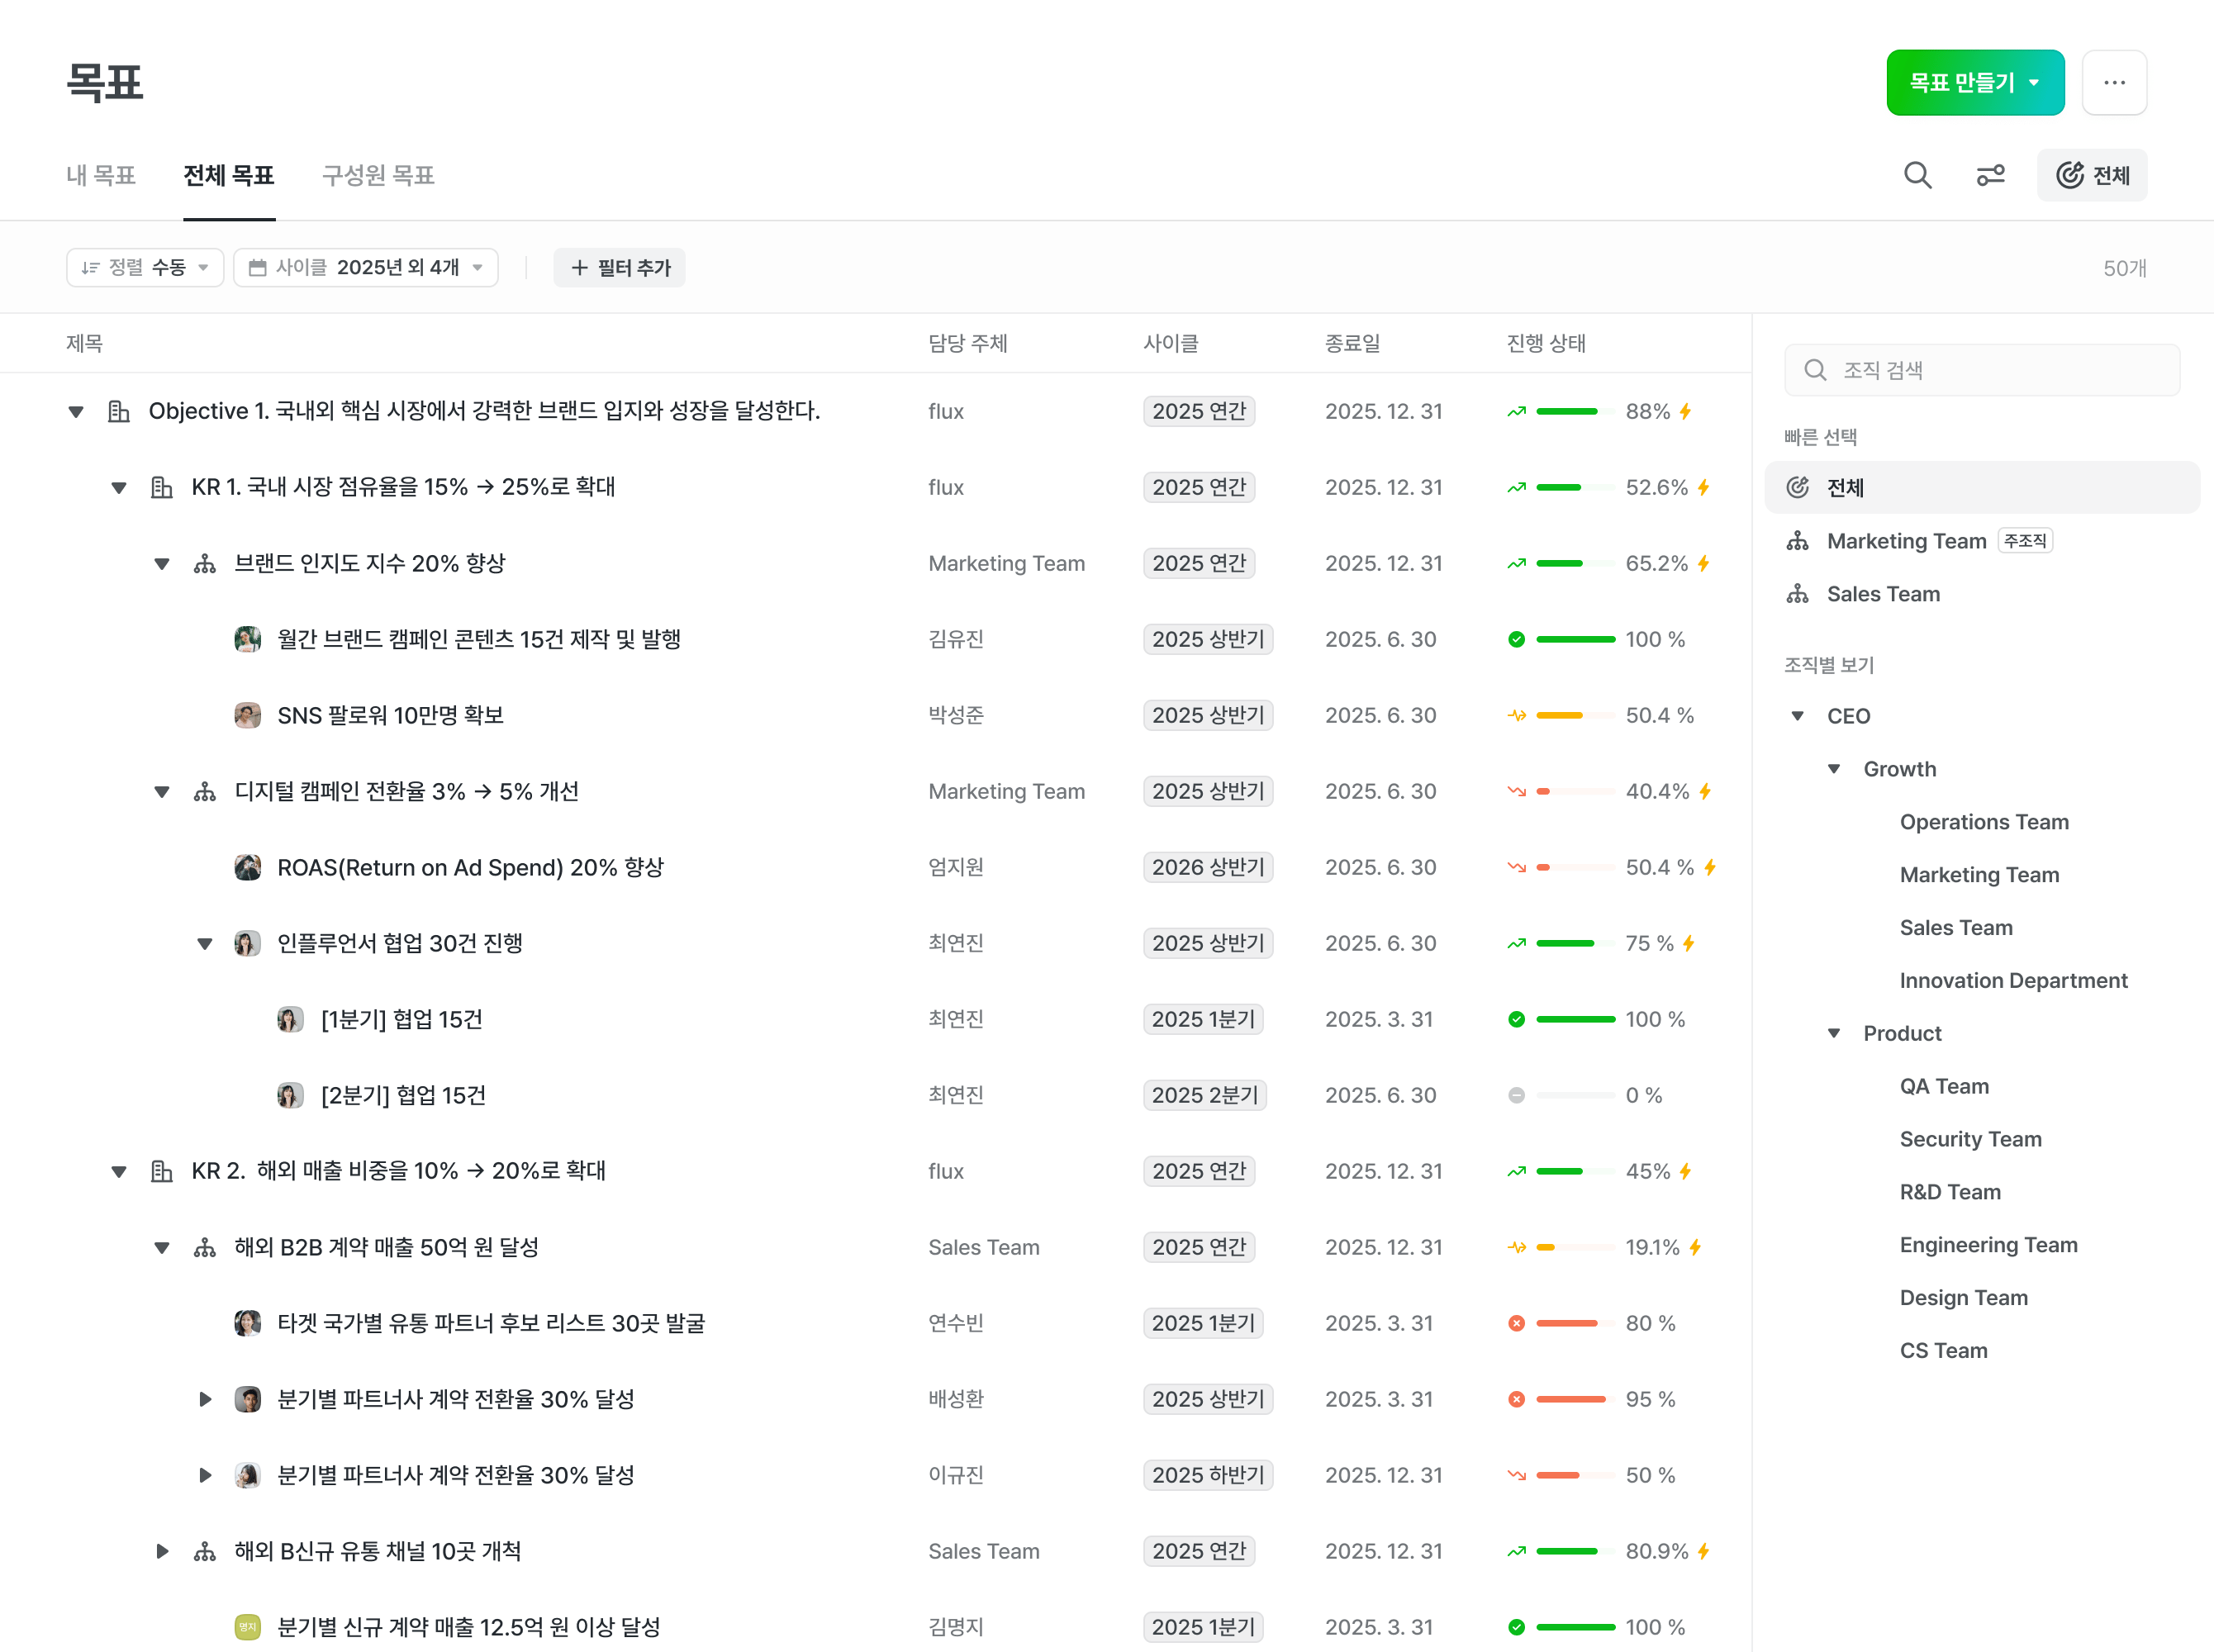This screenshot has width=2214, height=1652.
Task: Click the 조직 검색 search field
Action: coord(1980,370)
